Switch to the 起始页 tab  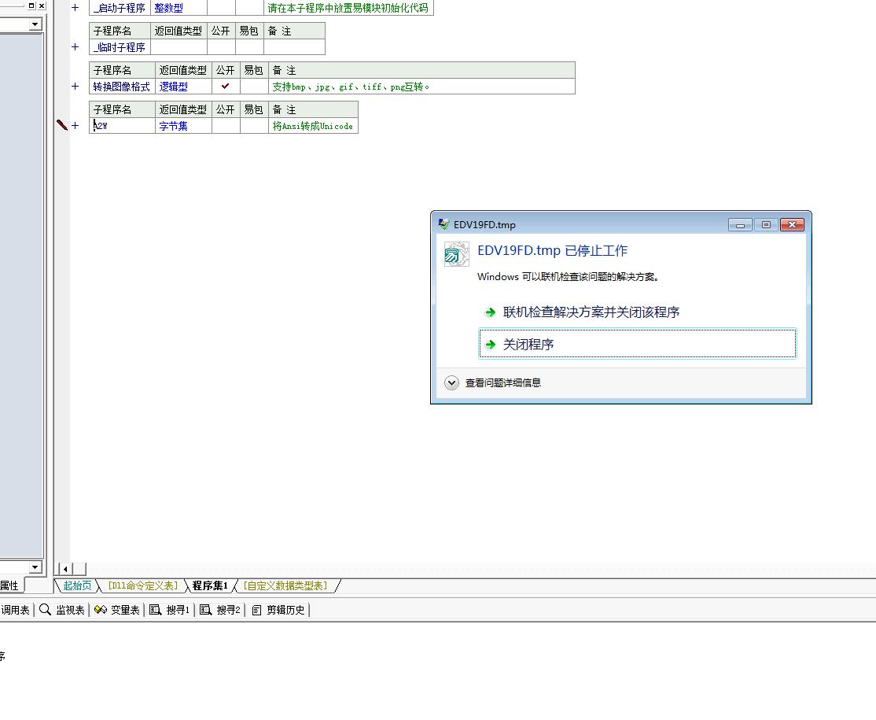(77, 585)
